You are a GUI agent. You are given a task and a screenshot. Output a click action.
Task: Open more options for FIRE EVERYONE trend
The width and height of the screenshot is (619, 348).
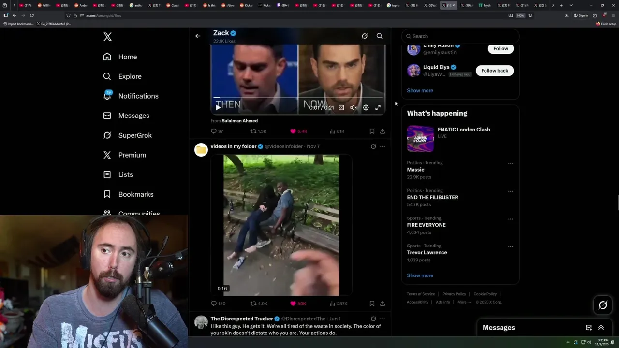(510, 219)
